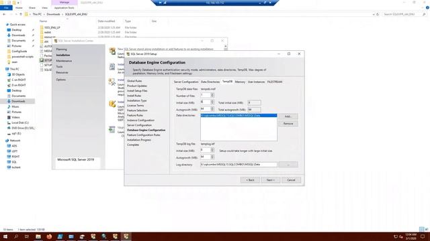The image size is (430, 241).
Task: Click the up-one-level arrow in Explorer
Action: coord(21,14)
